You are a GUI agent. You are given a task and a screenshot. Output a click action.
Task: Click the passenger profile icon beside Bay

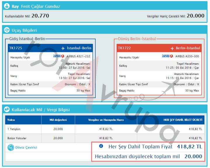click(x=7, y=6)
